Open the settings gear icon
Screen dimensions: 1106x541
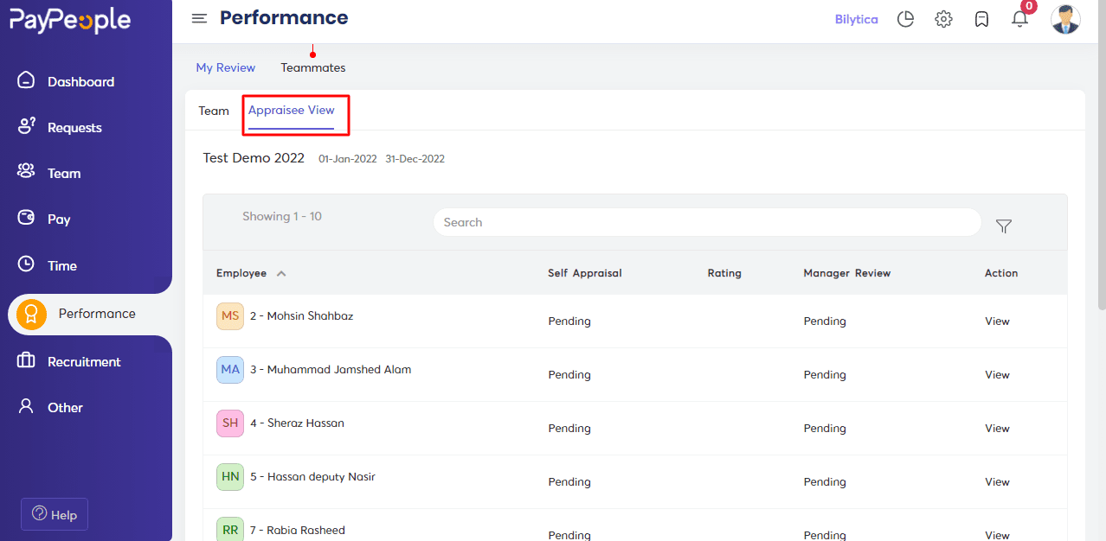pyautogui.click(x=943, y=19)
